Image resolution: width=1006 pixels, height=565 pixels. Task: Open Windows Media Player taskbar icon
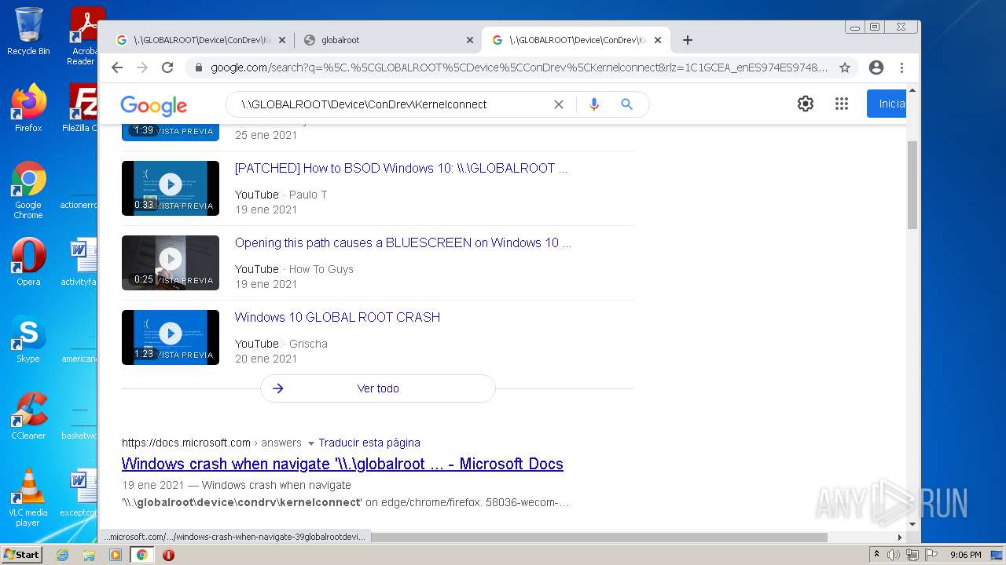coord(116,555)
